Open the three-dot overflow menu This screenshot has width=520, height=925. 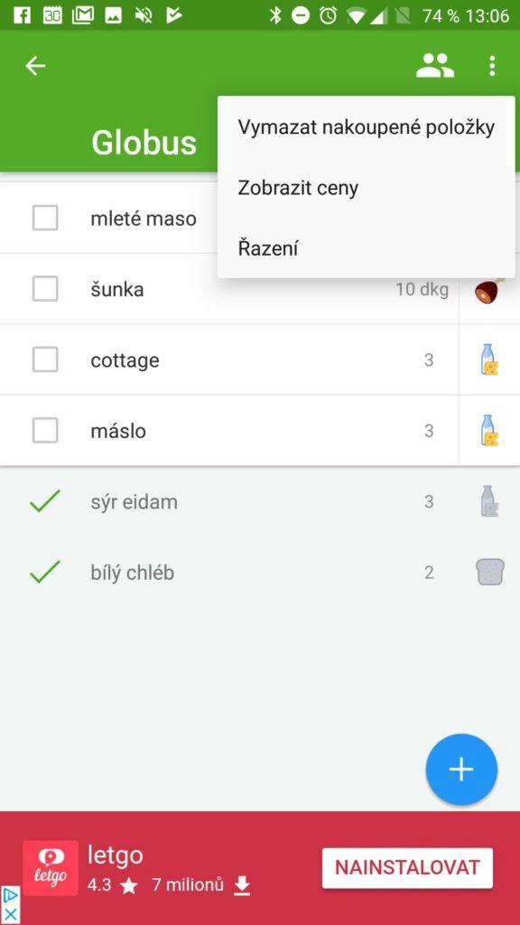tap(492, 66)
